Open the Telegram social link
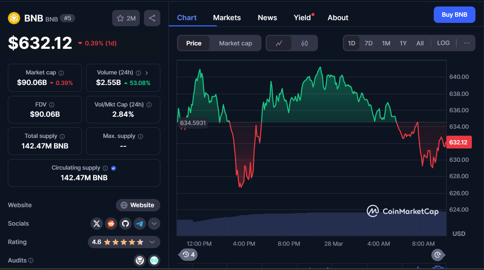 140,224
